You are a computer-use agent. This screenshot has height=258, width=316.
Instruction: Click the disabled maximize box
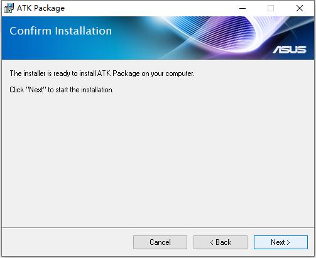point(271,8)
